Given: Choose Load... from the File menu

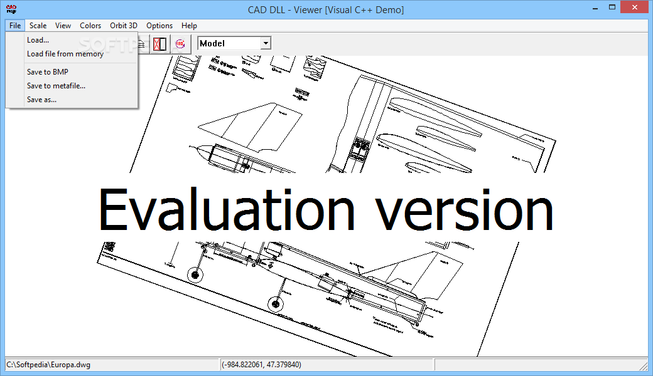Looking at the screenshot, I should tap(72, 40).
